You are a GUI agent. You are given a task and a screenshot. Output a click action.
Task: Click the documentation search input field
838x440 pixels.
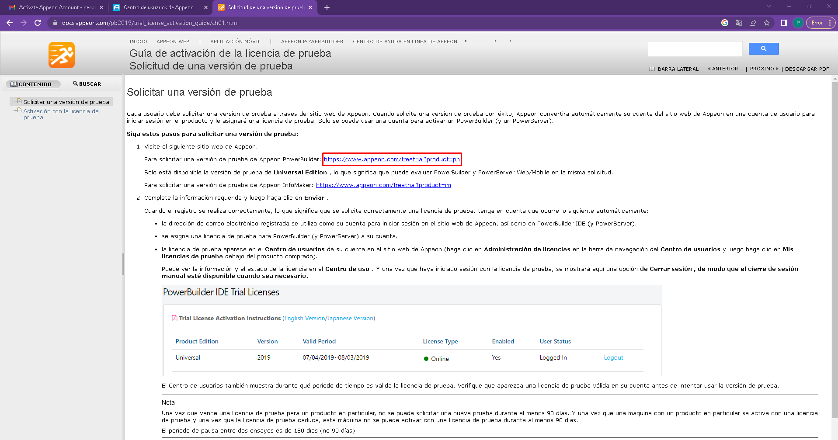[695, 49]
